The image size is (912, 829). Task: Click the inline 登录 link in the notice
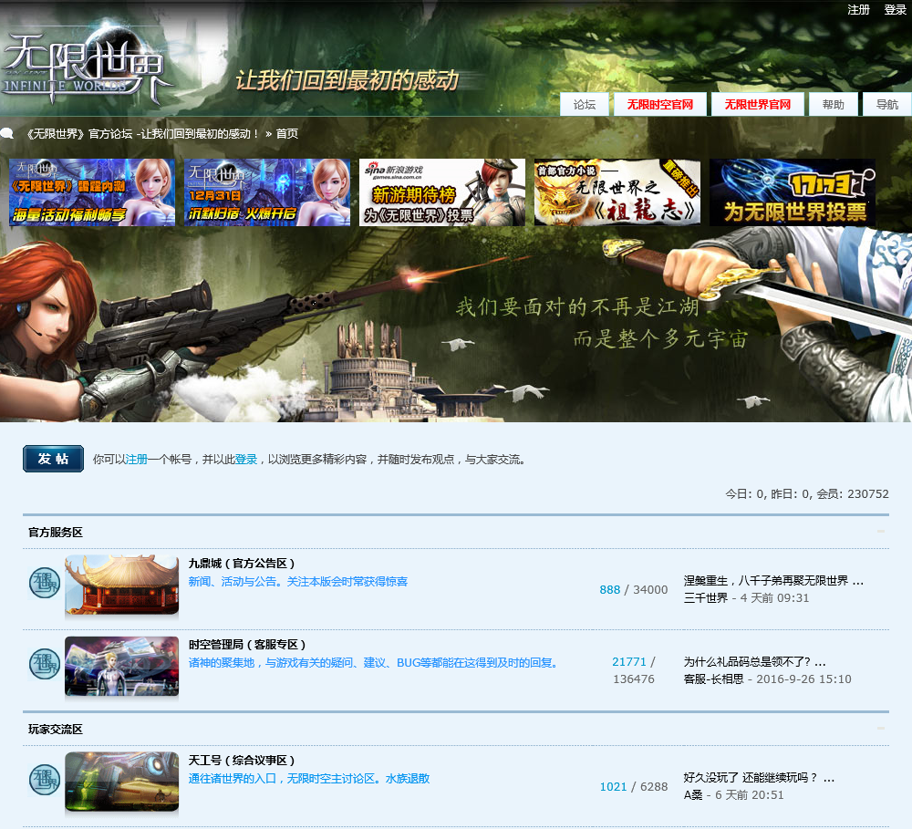click(246, 460)
